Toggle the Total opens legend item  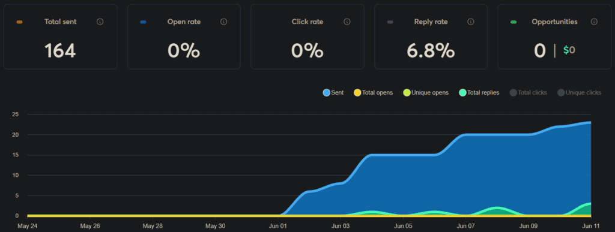click(x=373, y=93)
